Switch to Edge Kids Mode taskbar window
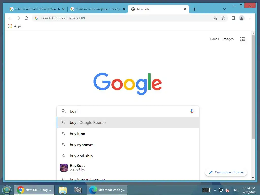The height and width of the screenshot is (195, 260). point(107,190)
